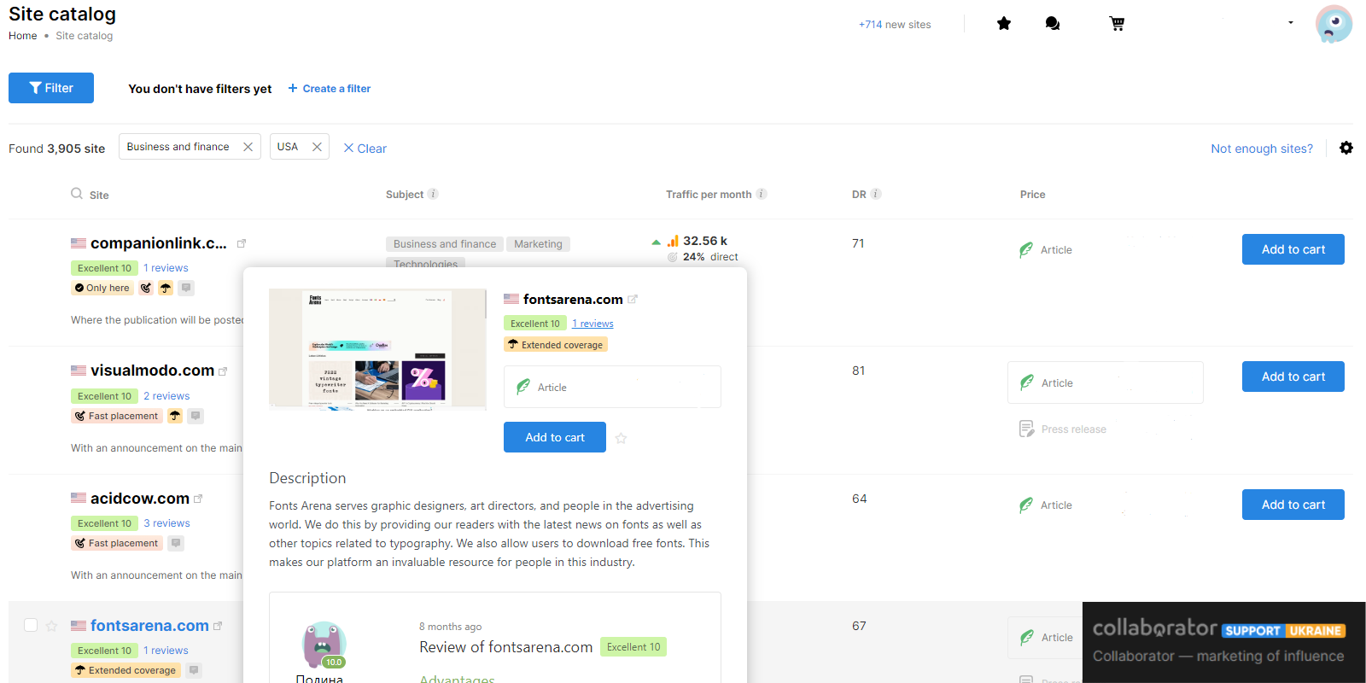Open the user avatar profile picture
Screen dimensions: 1366x683
pyautogui.click(x=1334, y=24)
